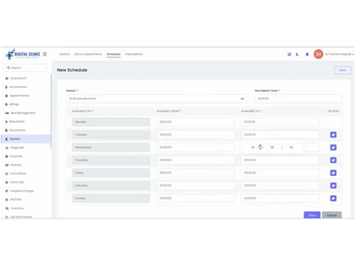The width and height of the screenshot is (355, 266).
Task: Click the copy action icon for Friday
Action: [333, 173]
